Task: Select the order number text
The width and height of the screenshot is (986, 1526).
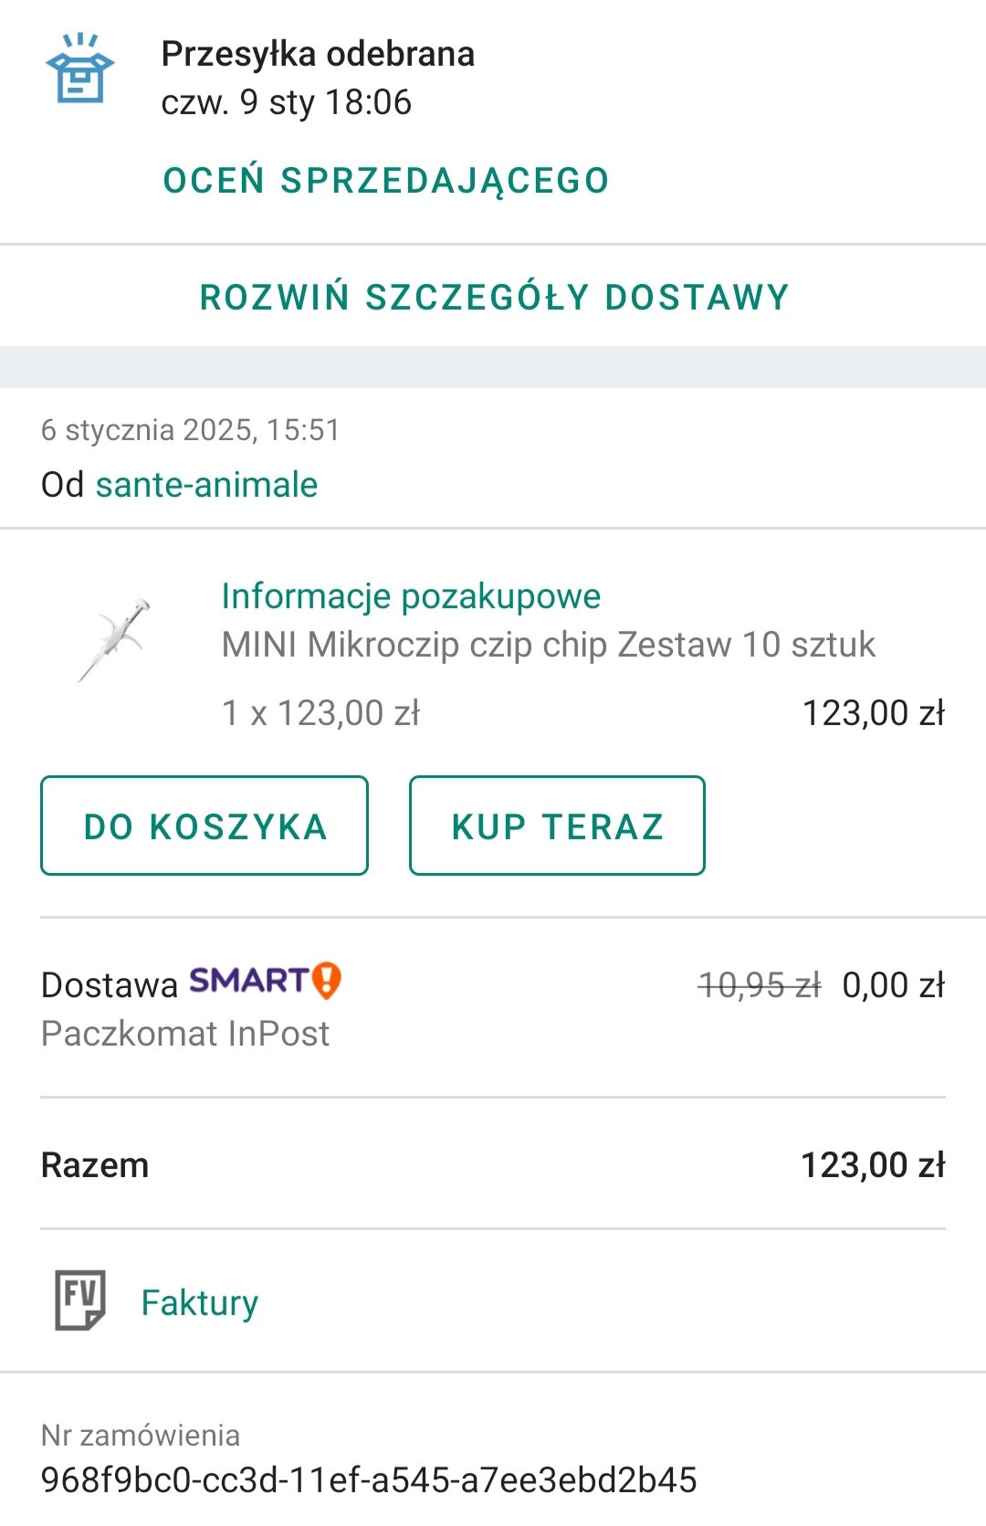Action: [x=369, y=1479]
